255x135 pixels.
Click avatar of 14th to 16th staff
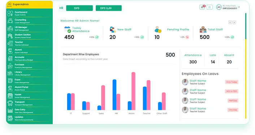(x=185, y=91)
